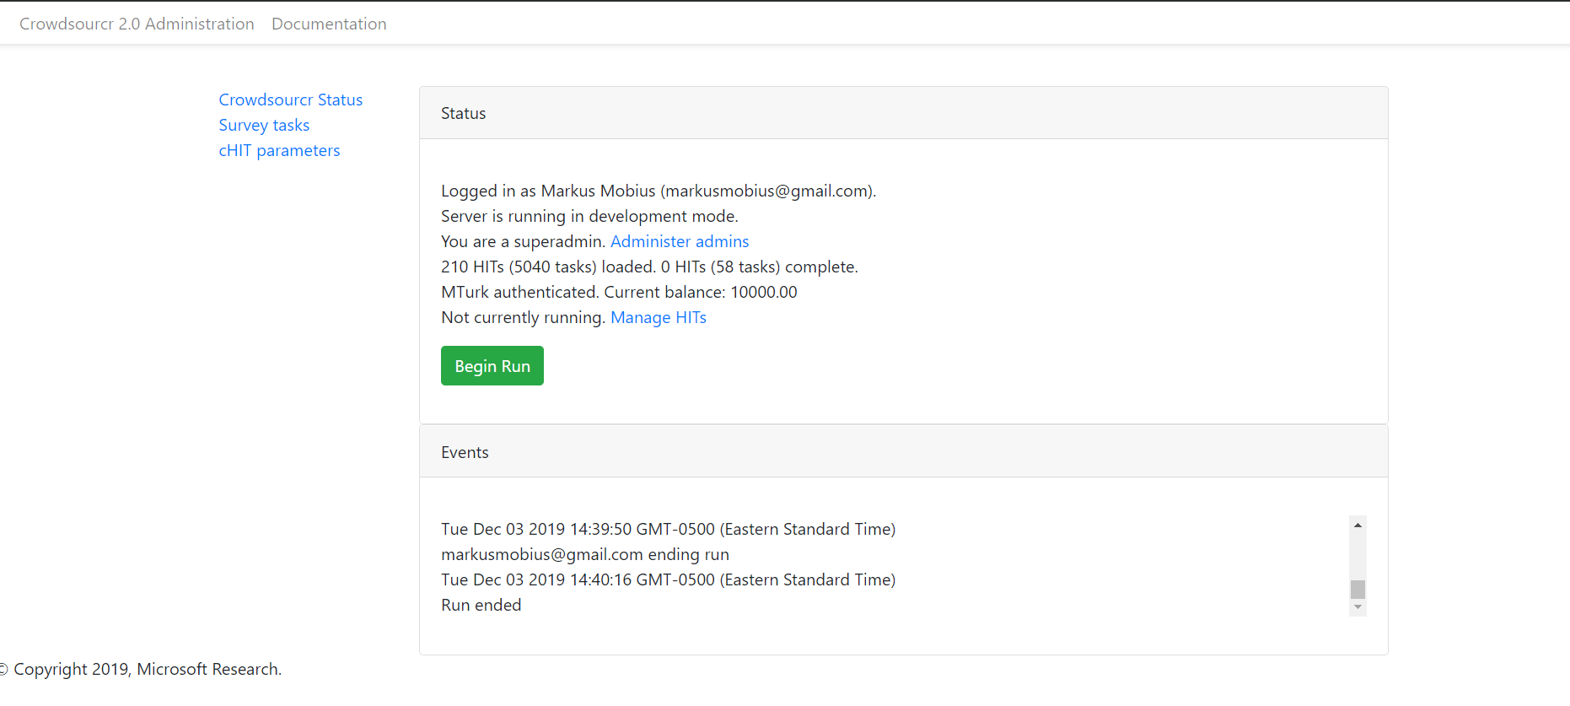Viewport: 1570px width, 706px height.
Task: Click the Events log scroll up arrow
Action: (1358, 525)
